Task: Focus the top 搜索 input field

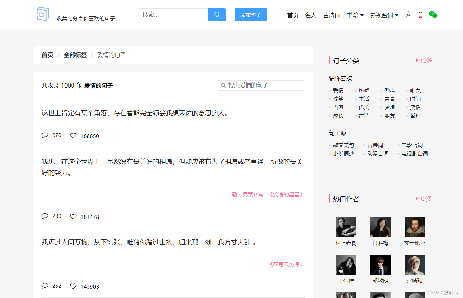Action: pos(173,15)
